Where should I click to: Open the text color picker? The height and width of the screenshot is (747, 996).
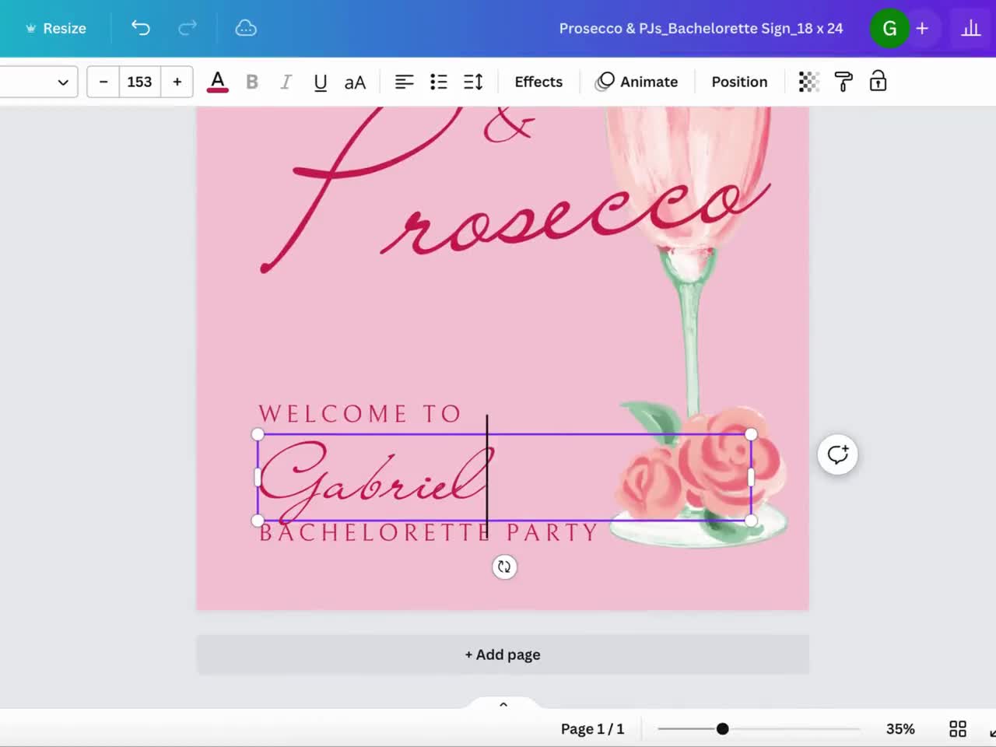(x=218, y=82)
